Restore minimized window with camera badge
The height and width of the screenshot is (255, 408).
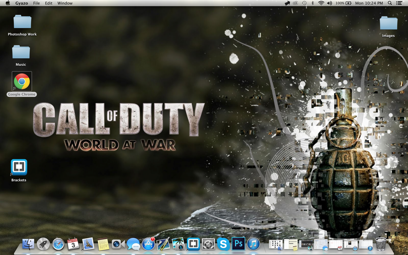click(x=306, y=245)
